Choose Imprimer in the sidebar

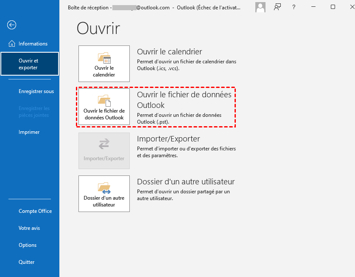[29, 132]
